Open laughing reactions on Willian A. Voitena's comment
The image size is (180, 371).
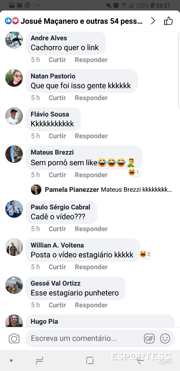[146, 254]
